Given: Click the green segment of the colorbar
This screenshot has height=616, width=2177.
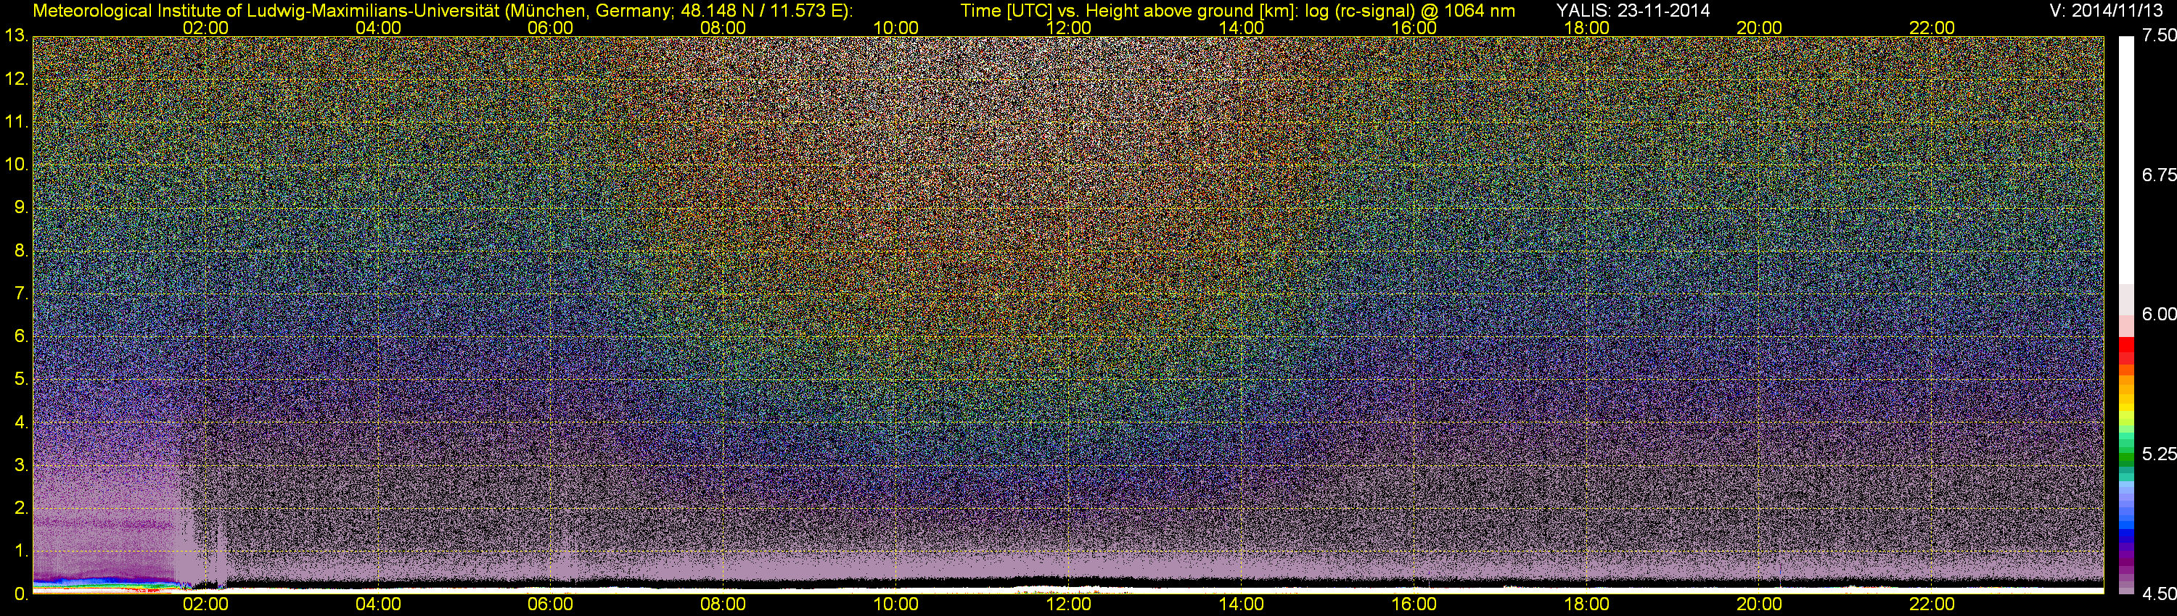Looking at the screenshot, I should 2126,460.
